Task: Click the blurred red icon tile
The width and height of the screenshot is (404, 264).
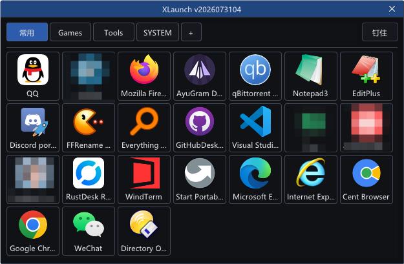Action: (367, 128)
